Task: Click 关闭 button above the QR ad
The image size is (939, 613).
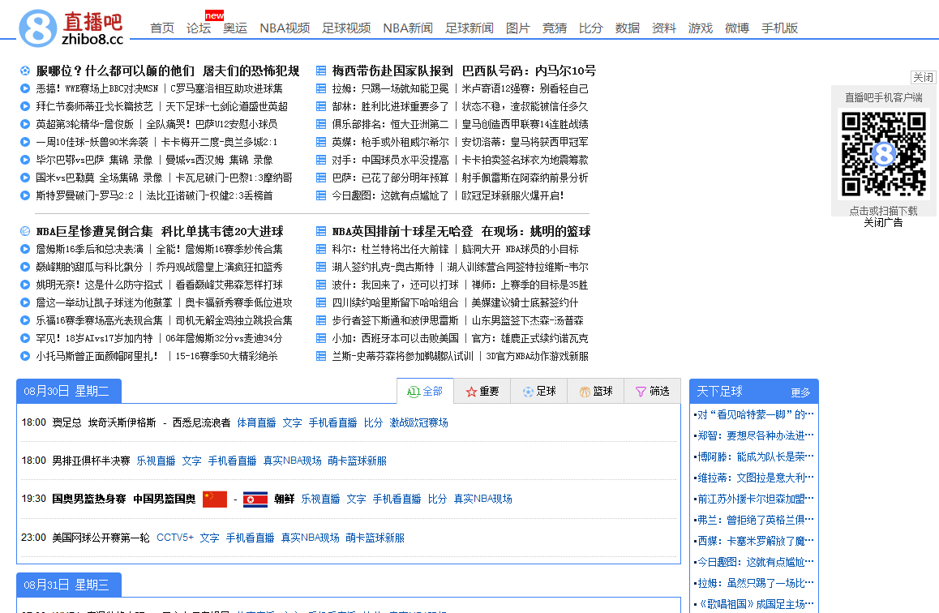Action: point(924,76)
